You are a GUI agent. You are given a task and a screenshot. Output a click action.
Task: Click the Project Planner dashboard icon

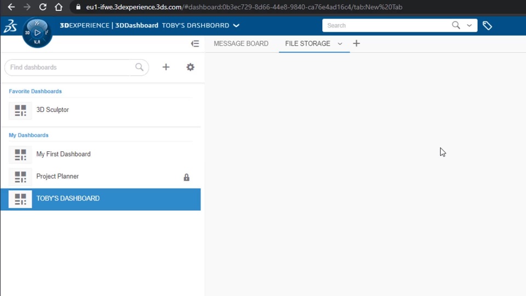coord(20,177)
